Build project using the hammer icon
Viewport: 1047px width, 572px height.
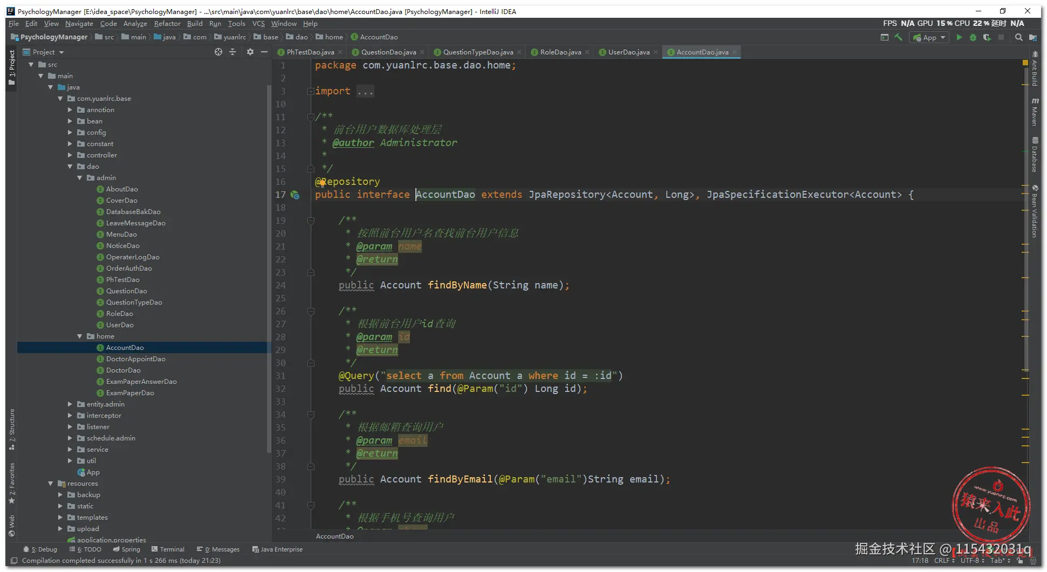click(899, 37)
